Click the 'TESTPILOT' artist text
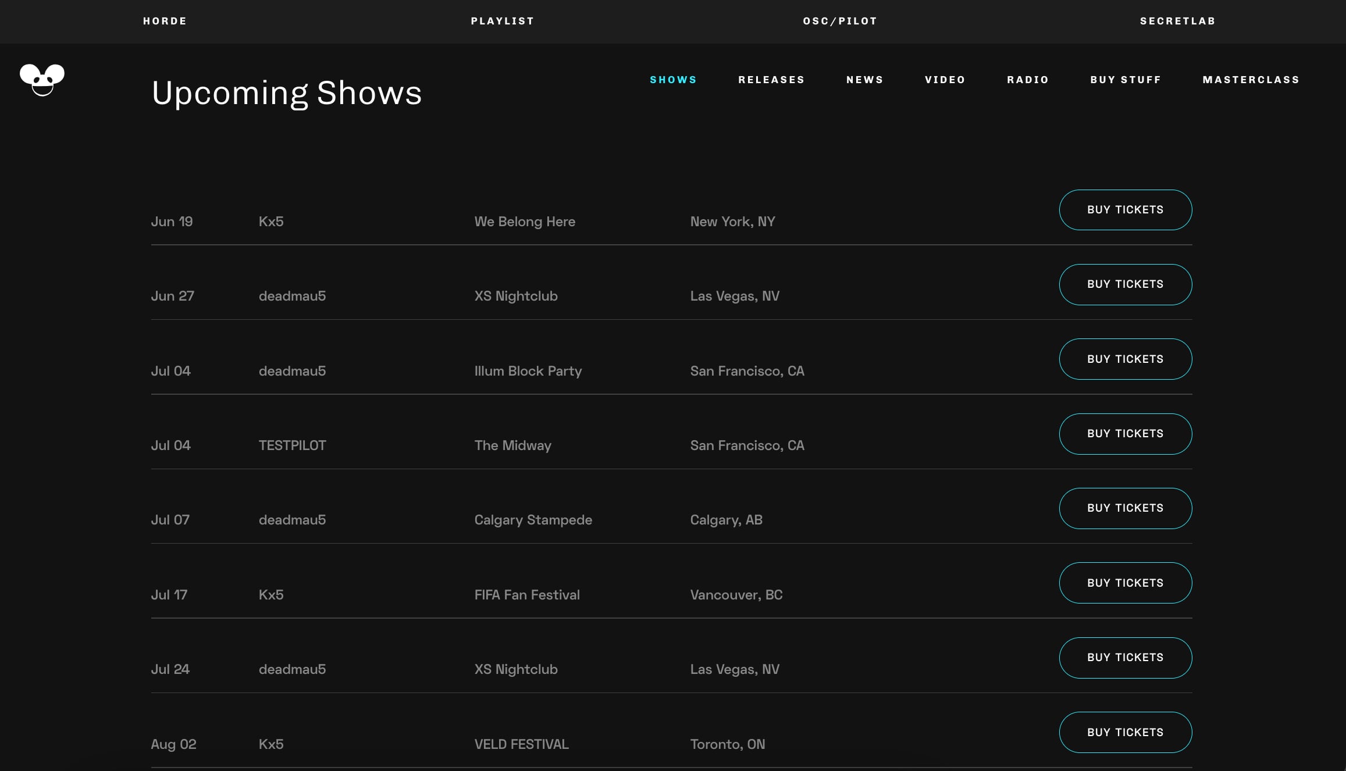The height and width of the screenshot is (771, 1346). [292, 445]
